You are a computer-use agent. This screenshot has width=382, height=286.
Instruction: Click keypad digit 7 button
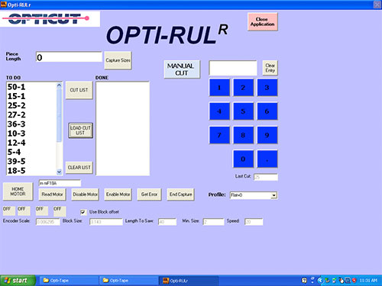click(219, 135)
